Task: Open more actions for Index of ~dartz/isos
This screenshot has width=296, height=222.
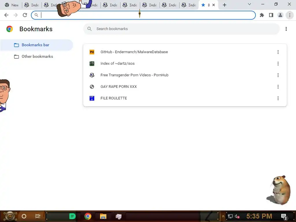Action: [x=278, y=64]
